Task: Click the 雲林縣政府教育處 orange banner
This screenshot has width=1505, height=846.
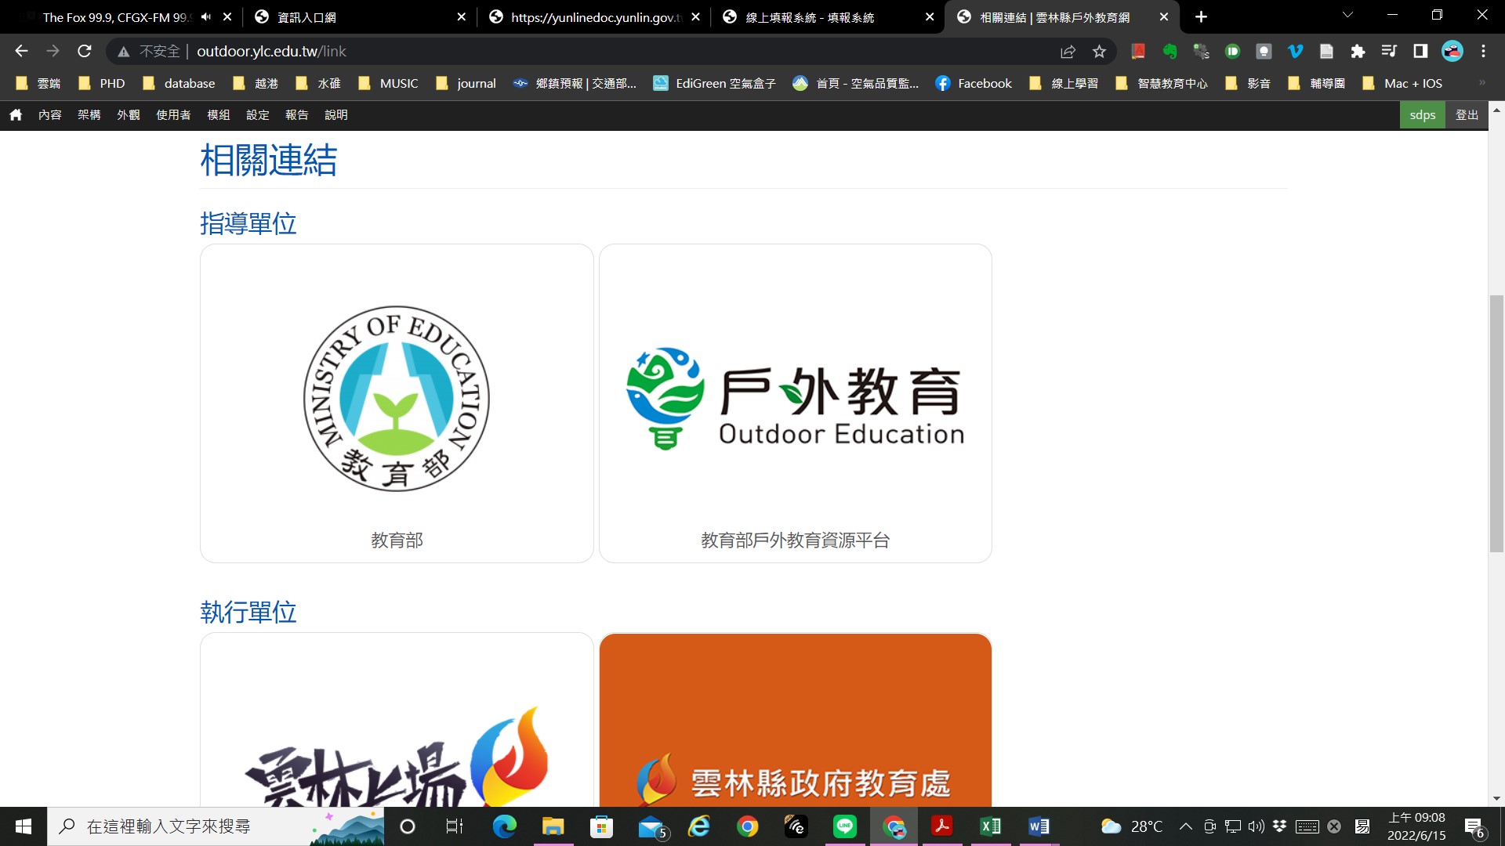Action: coord(795,720)
